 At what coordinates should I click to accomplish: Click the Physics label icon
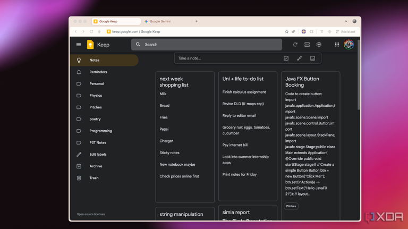click(79, 96)
